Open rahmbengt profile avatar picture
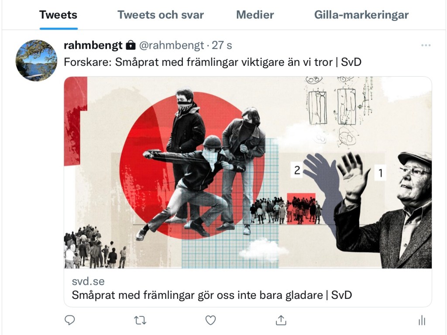This screenshot has height=335, width=447. [x=36, y=60]
